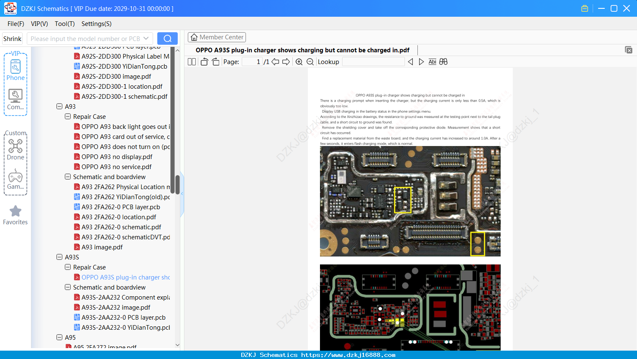This screenshot has width=637, height=359.
Task: Click tree scrollbar up arrow
Action: pos(177,50)
